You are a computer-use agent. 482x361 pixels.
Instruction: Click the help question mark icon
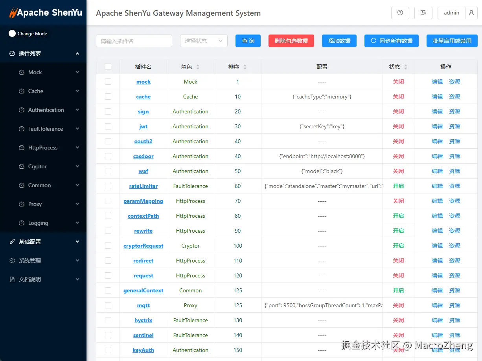pyautogui.click(x=400, y=13)
